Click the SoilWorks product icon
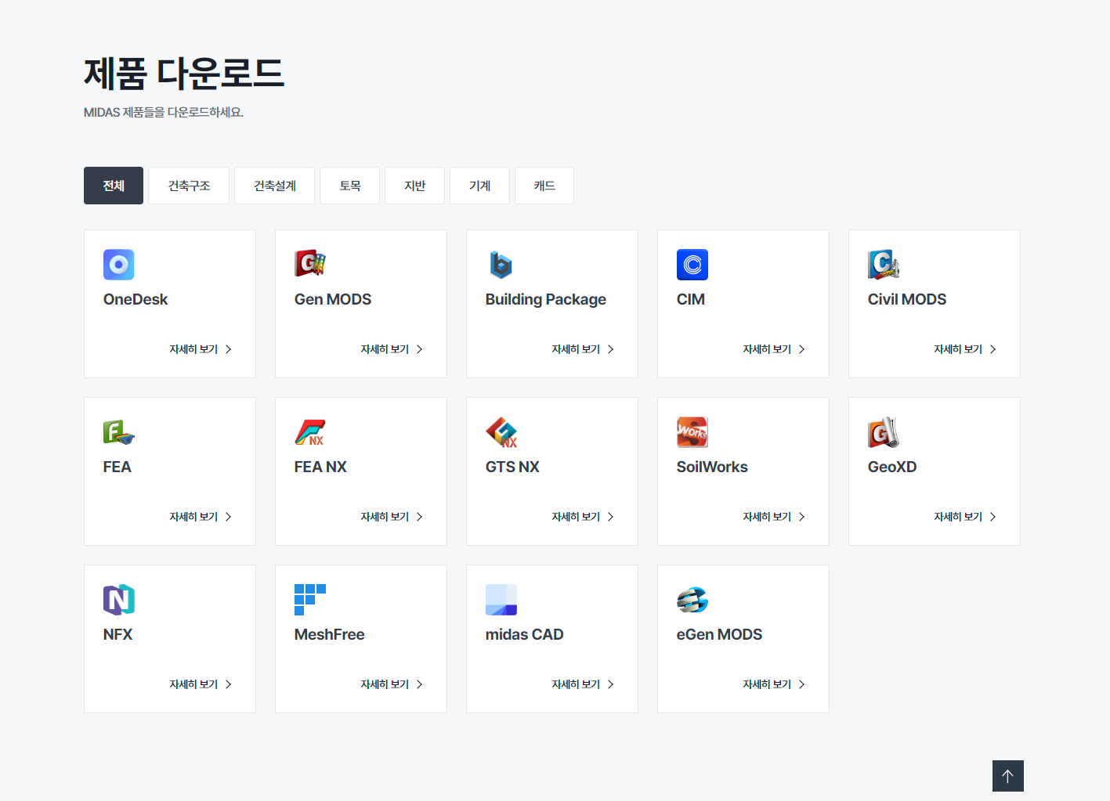 (x=692, y=432)
